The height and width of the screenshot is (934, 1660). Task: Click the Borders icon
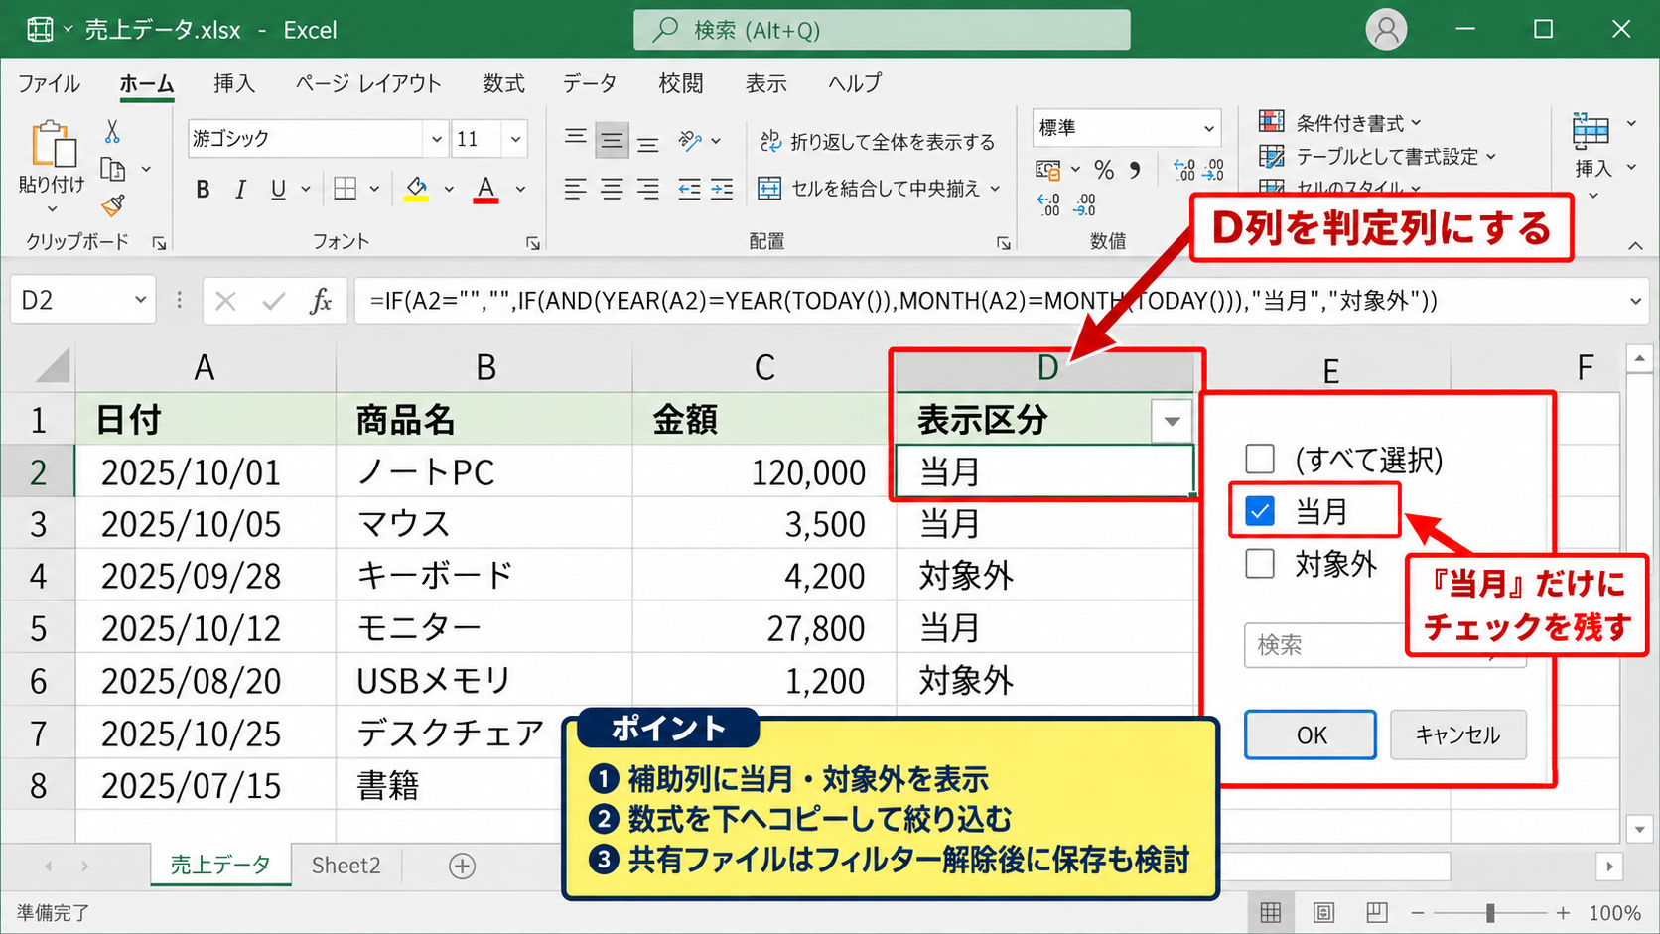(346, 189)
